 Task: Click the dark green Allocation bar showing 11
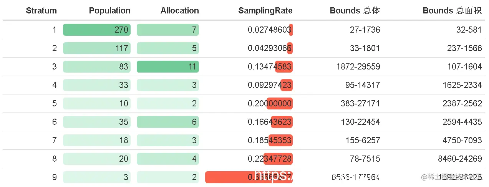click(x=168, y=67)
